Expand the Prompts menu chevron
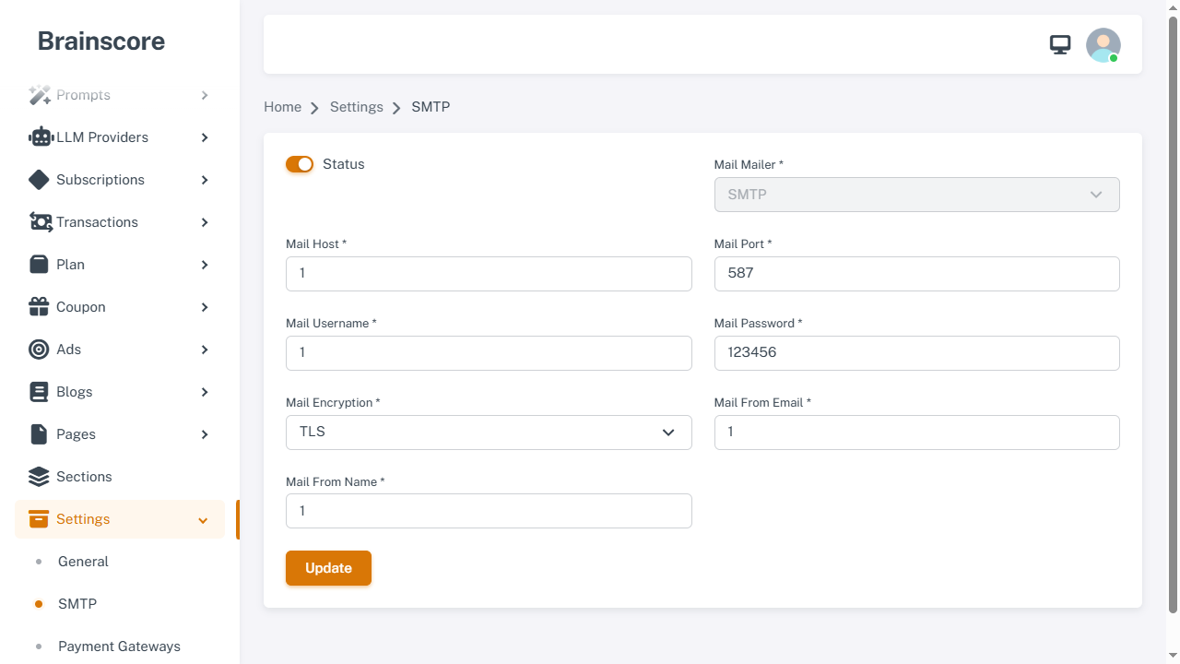Image resolution: width=1180 pixels, height=664 pixels. [205, 95]
